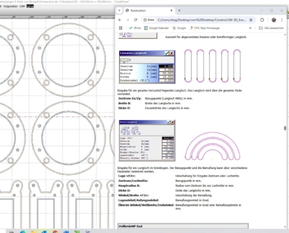Image resolution: width=289 pixels, height=233 pixels.
Task: Open the Chrome profile avatar
Action: 274,20
